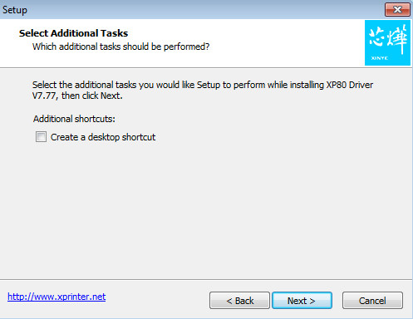This screenshot has width=413, height=319.
Task: Click the "Setup" title bar text
Action: tap(15, 10)
